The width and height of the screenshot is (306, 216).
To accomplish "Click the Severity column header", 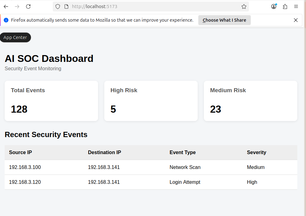I will point(256,152).
